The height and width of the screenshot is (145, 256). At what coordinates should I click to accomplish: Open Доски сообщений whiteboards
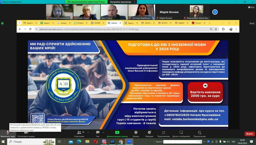(x=181, y=134)
